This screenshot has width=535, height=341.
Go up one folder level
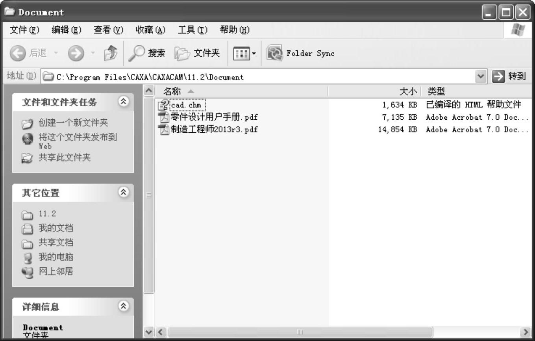click(x=110, y=54)
